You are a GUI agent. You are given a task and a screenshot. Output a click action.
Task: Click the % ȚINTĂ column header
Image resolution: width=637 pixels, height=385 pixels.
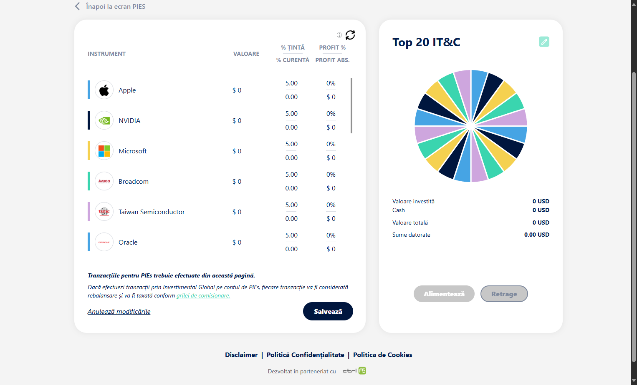(293, 47)
